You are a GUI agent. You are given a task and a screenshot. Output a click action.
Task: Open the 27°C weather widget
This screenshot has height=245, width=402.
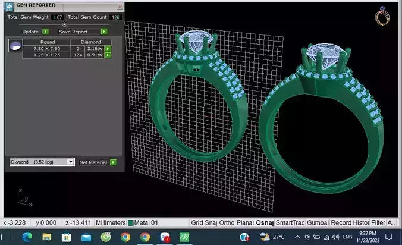pyautogui.click(x=272, y=237)
